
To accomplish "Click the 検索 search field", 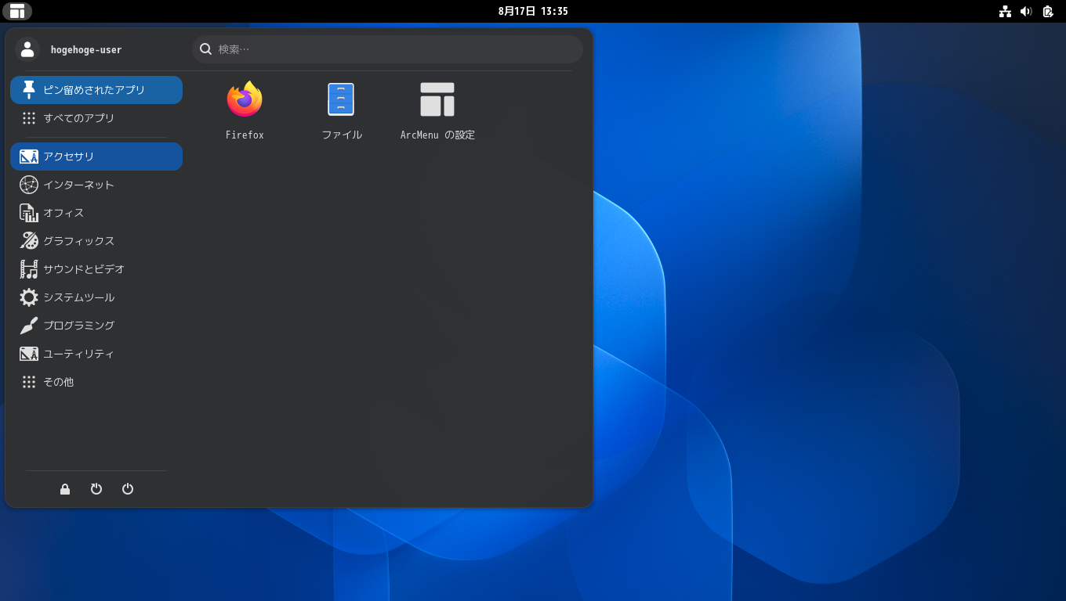I will (x=387, y=49).
